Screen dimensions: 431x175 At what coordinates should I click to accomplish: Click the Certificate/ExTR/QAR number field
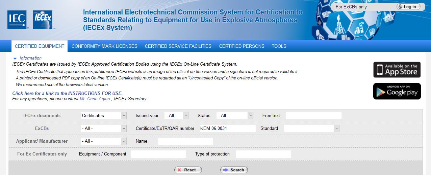tap(227, 128)
